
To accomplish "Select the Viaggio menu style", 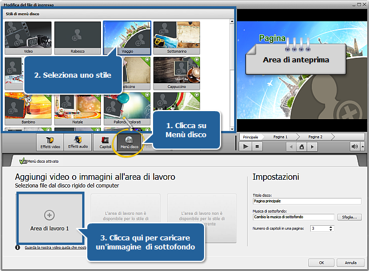I will click(x=127, y=38).
